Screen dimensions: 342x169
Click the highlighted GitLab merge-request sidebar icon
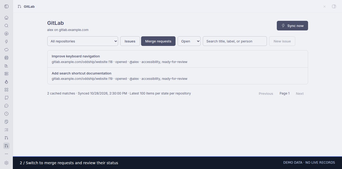(6, 146)
